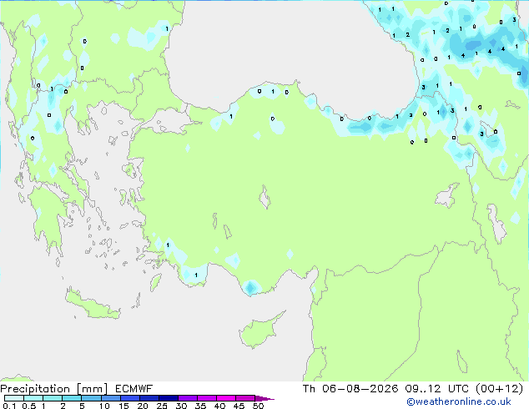Pick the 10–15 mm blue legend swatch
Screen dimensions: 529x409
[x=110, y=398]
